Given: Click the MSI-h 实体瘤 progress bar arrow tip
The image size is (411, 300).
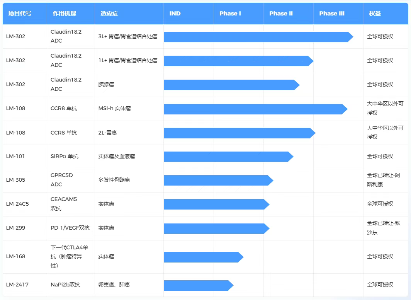Looking at the screenshot, I should coord(345,109).
